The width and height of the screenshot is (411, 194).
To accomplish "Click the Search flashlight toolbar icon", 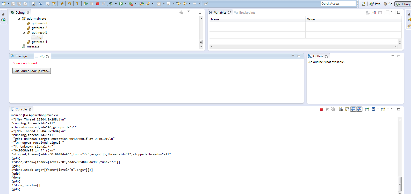I will pos(148,4).
